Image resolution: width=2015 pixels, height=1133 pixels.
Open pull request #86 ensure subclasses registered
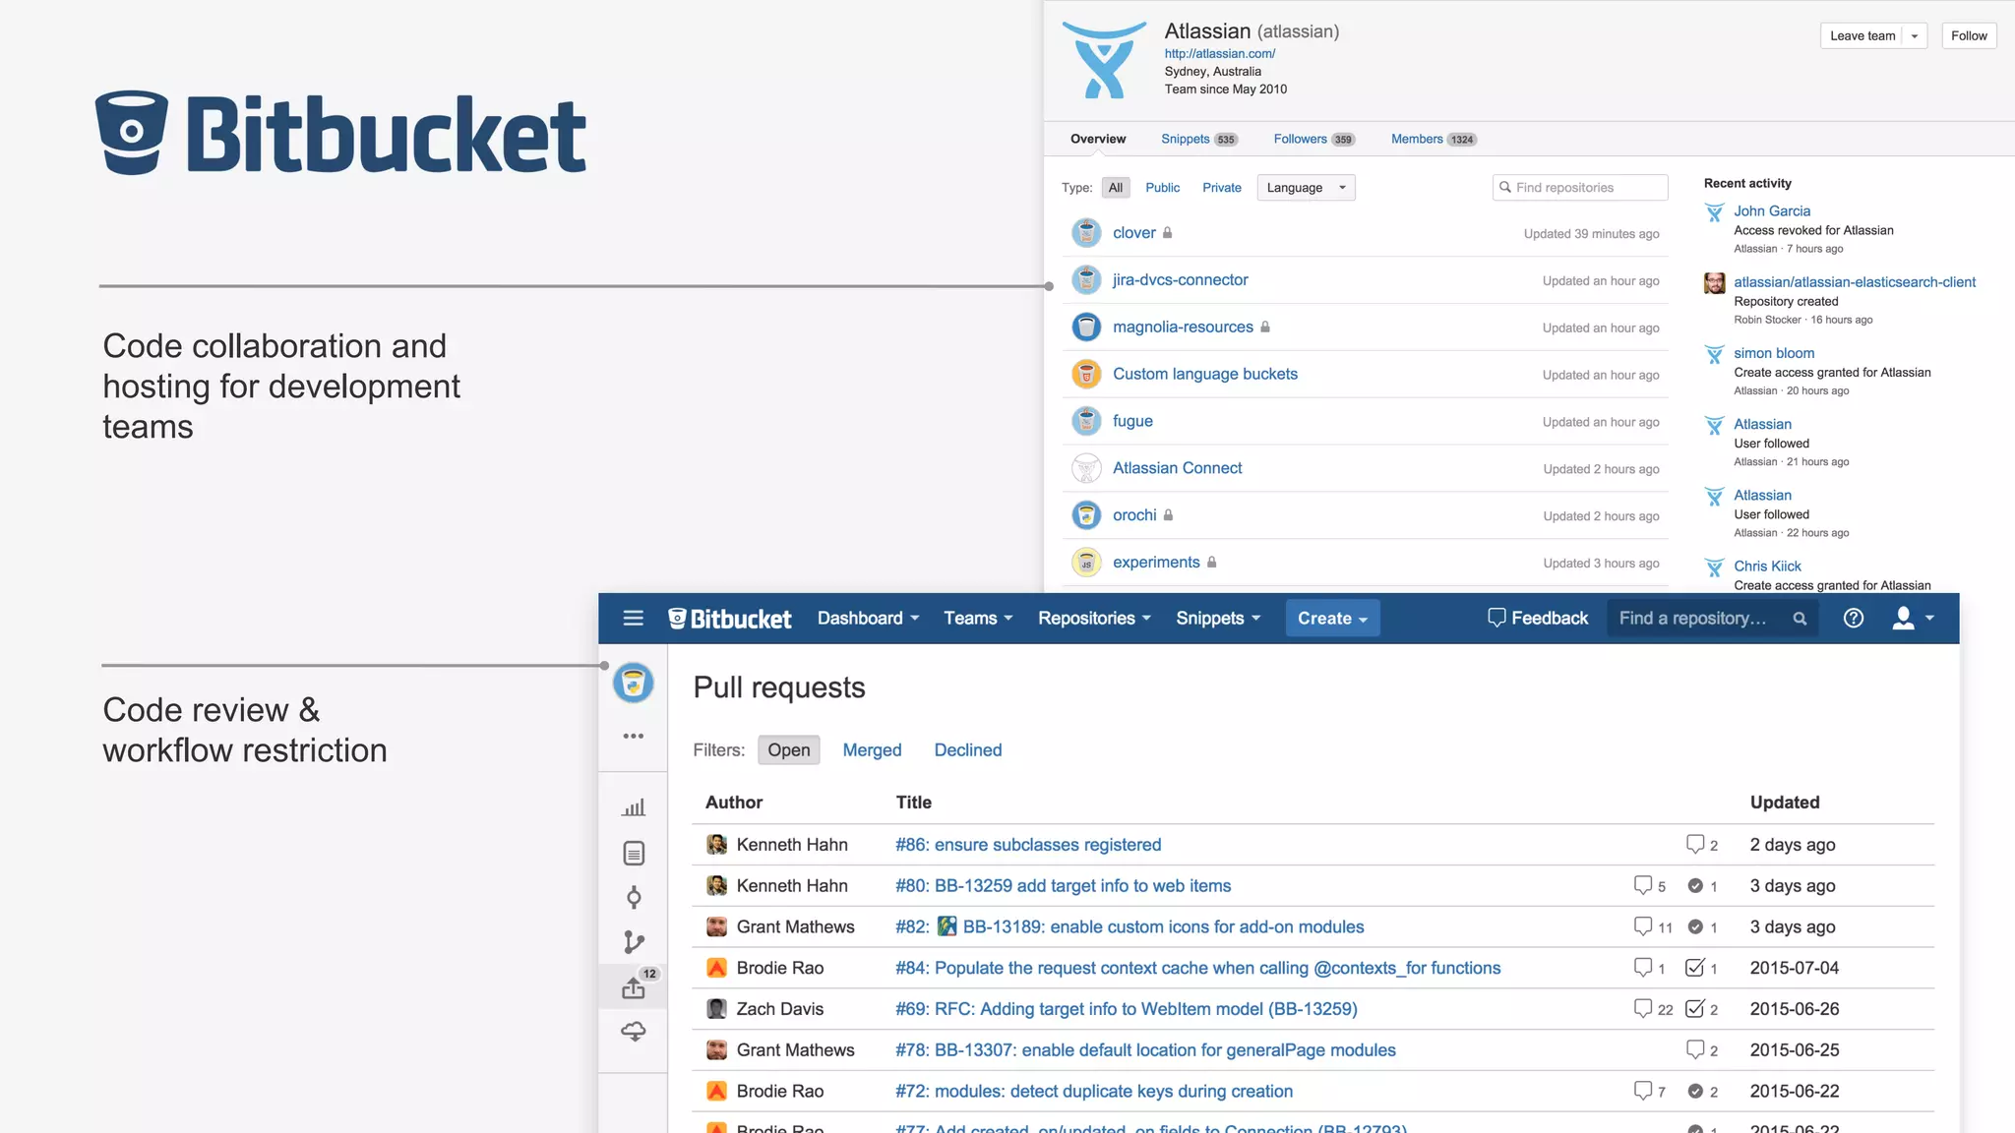(1028, 845)
